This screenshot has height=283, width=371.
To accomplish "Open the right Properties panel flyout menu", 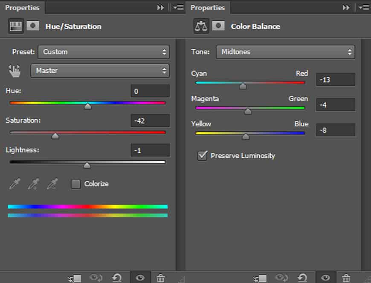I will (x=364, y=8).
